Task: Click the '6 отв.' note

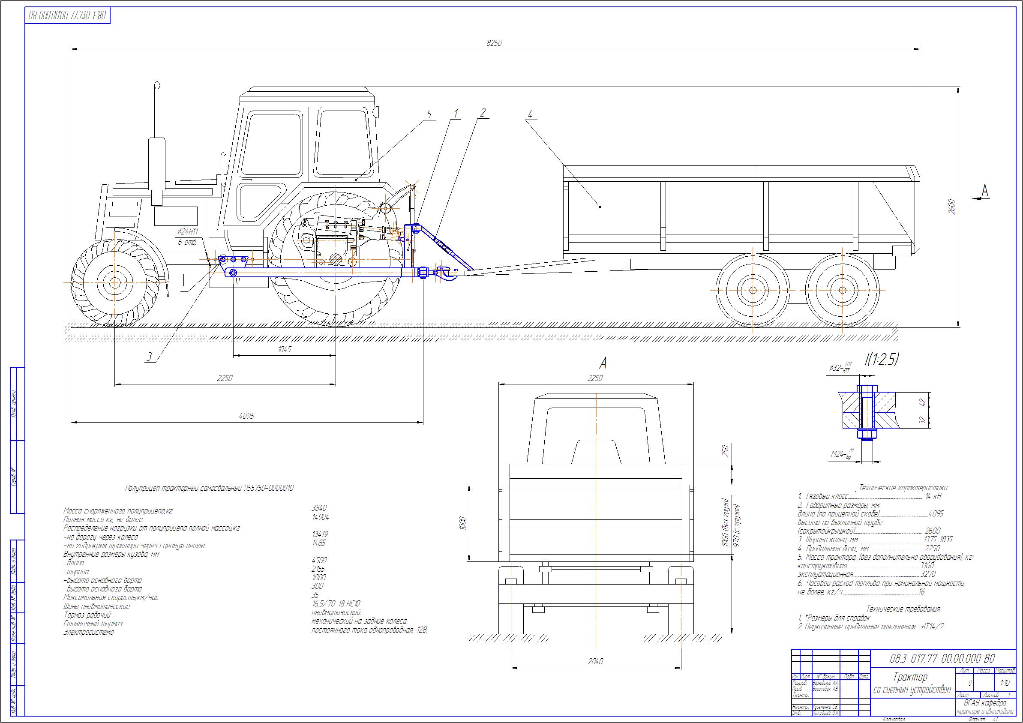Action: [x=187, y=242]
